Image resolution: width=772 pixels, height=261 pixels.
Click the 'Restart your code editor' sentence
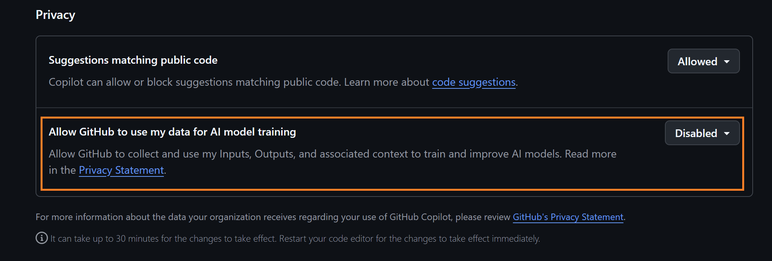(x=409, y=239)
